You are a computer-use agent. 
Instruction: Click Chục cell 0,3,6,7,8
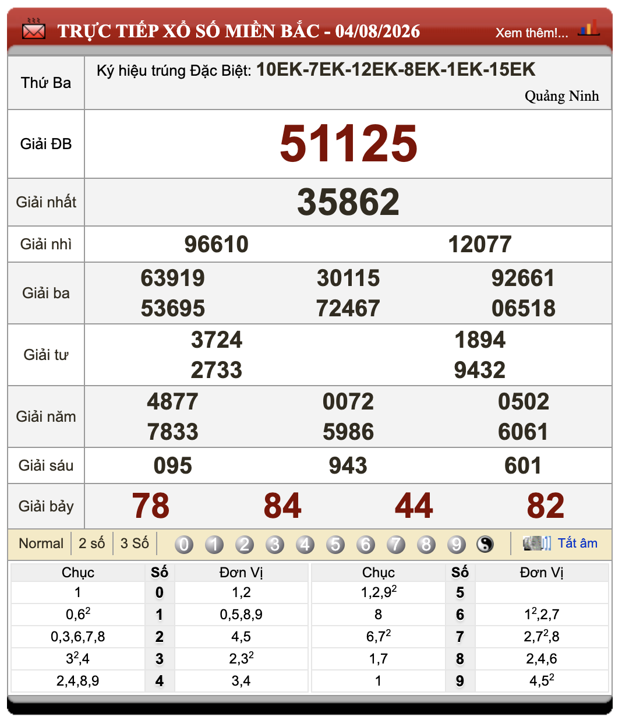[78, 637]
